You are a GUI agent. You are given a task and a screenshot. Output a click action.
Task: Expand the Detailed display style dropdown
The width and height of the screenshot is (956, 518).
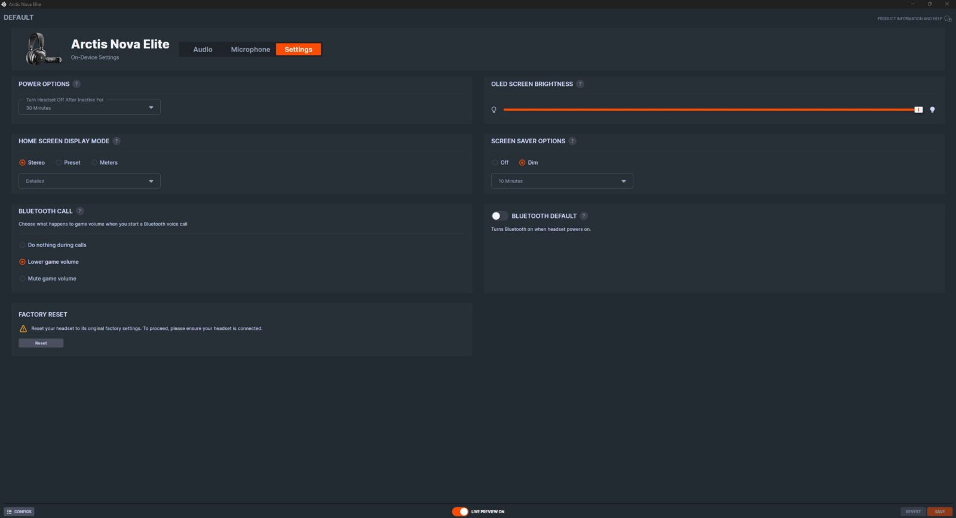[90, 181]
